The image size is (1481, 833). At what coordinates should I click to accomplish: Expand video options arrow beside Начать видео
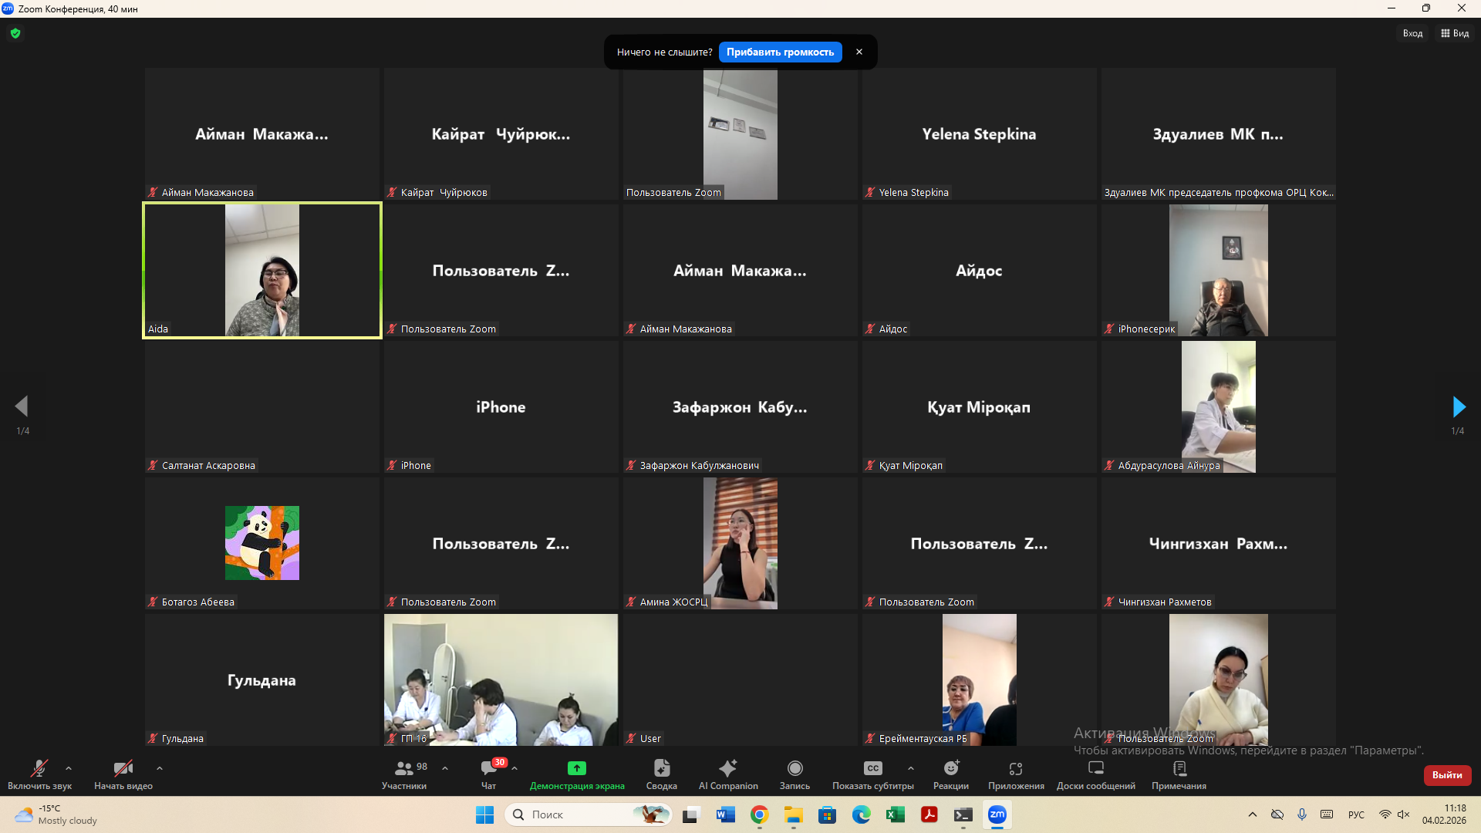(x=160, y=768)
